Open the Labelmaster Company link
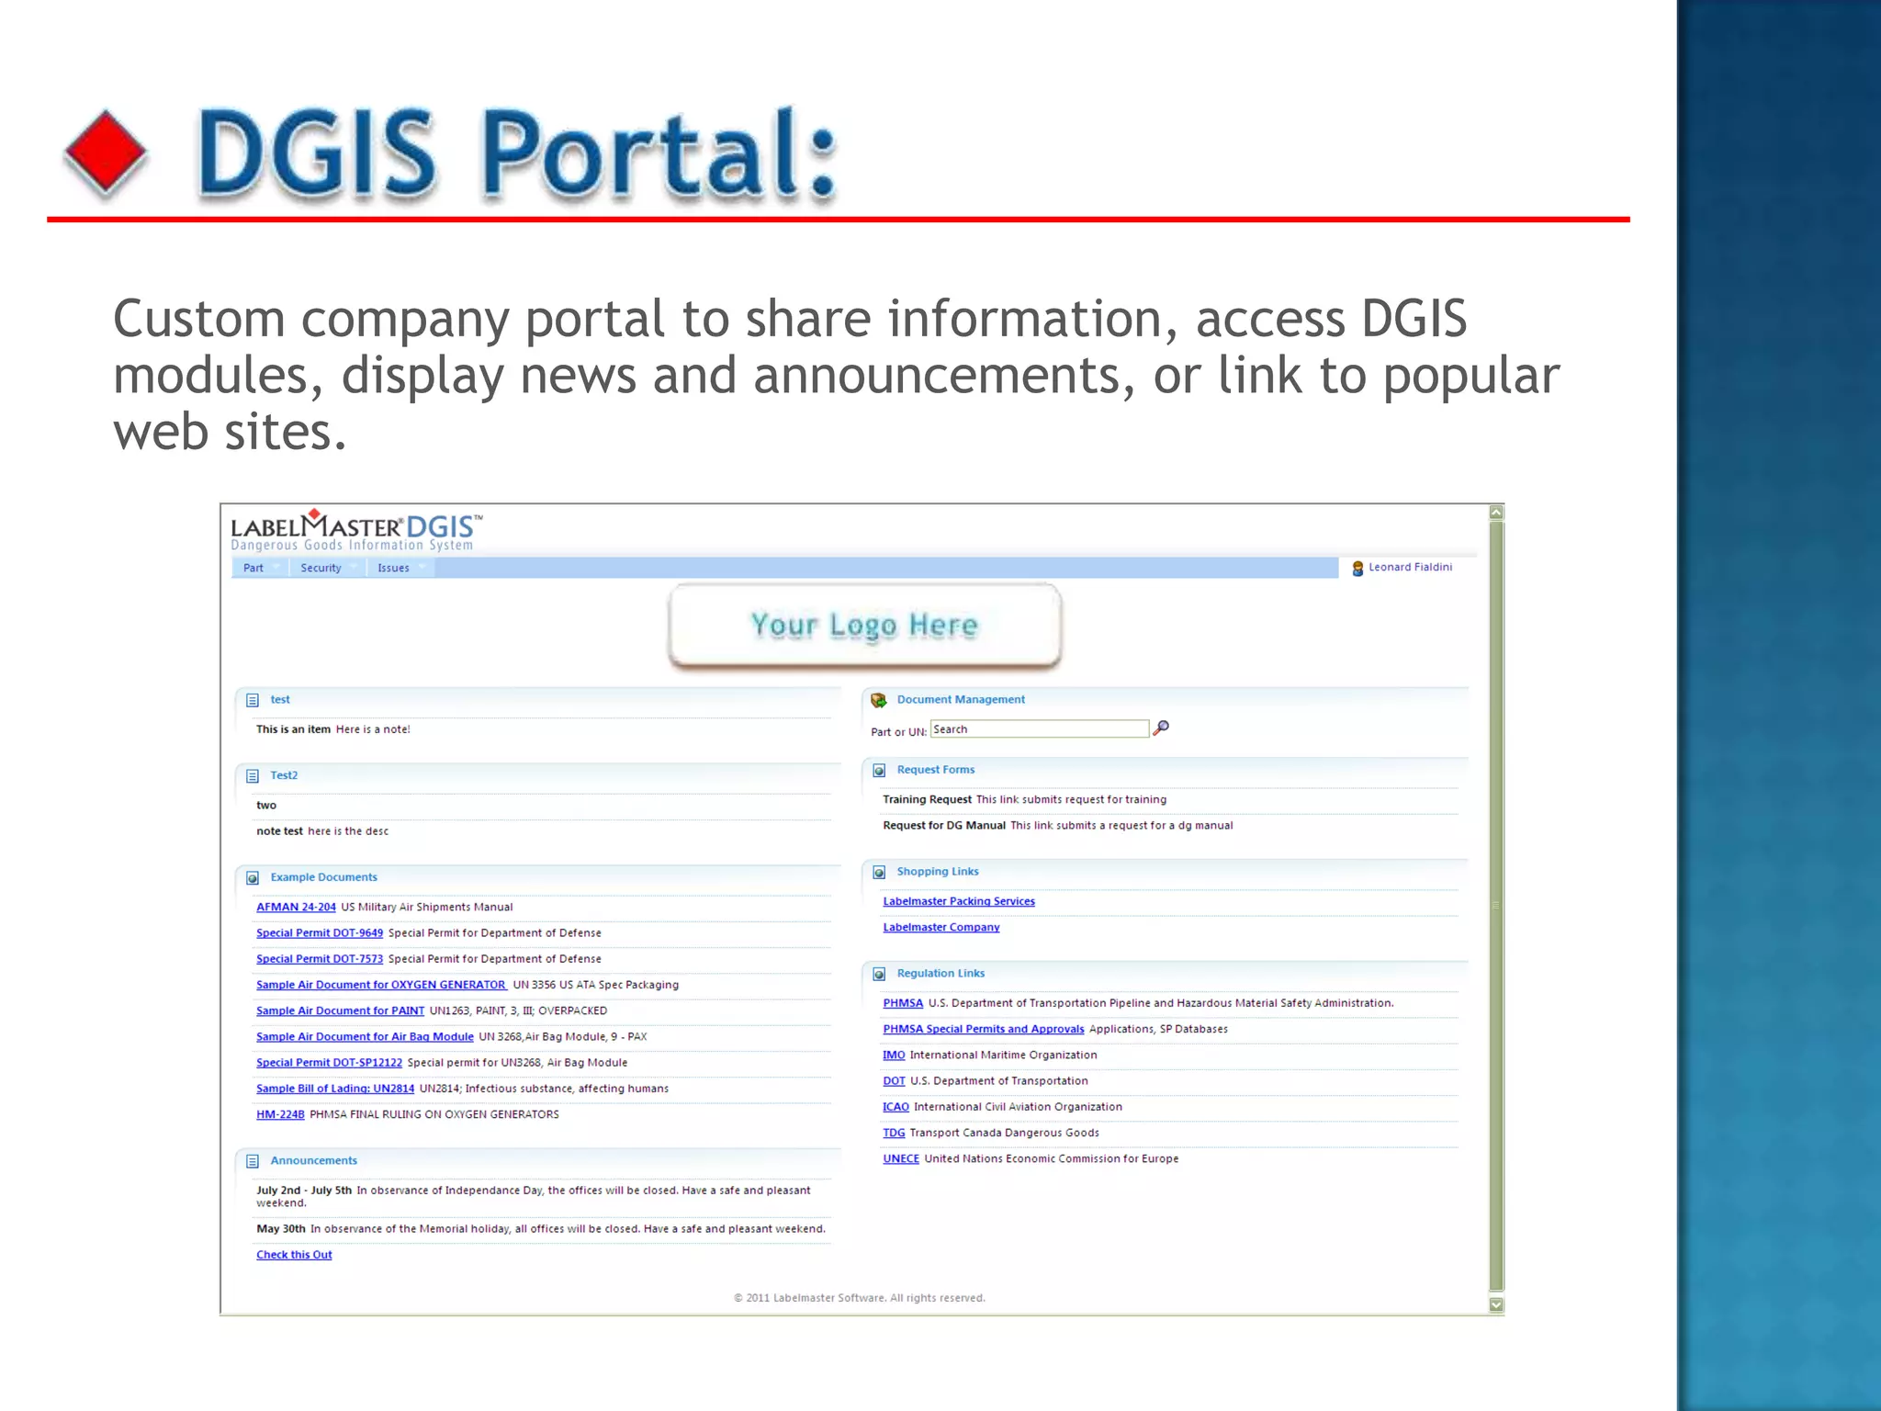 pyautogui.click(x=941, y=927)
